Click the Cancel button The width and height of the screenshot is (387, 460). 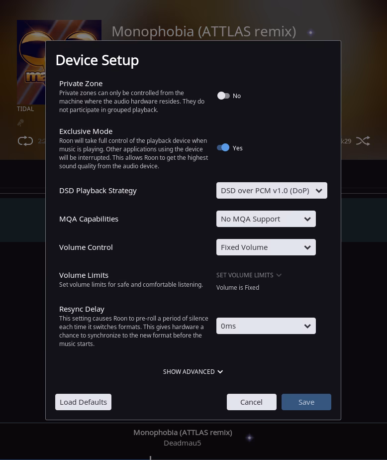point(252,402)
